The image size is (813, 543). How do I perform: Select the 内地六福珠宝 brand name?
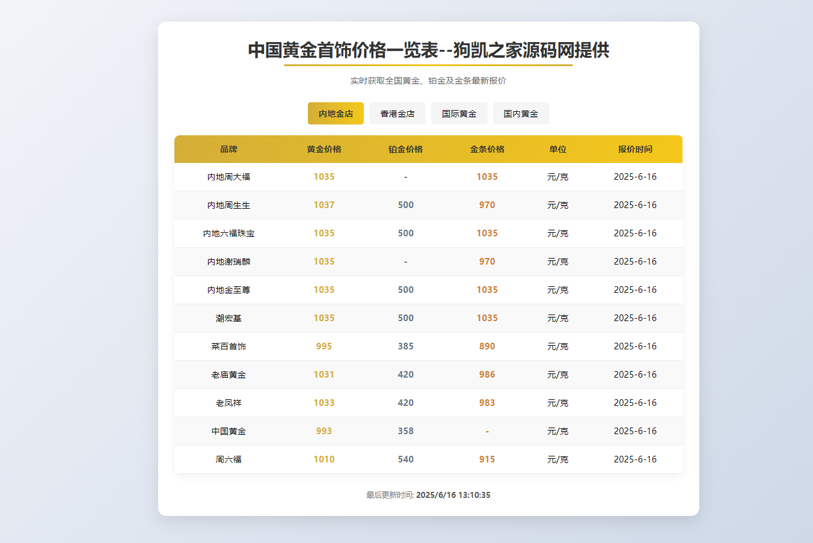229,233
